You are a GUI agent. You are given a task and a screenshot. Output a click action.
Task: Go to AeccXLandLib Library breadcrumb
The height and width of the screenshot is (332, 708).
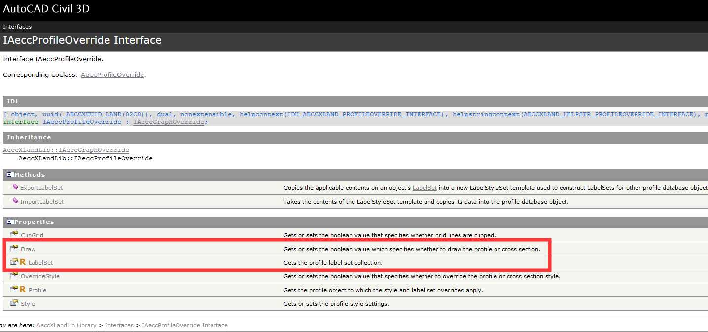click(67, 325)
